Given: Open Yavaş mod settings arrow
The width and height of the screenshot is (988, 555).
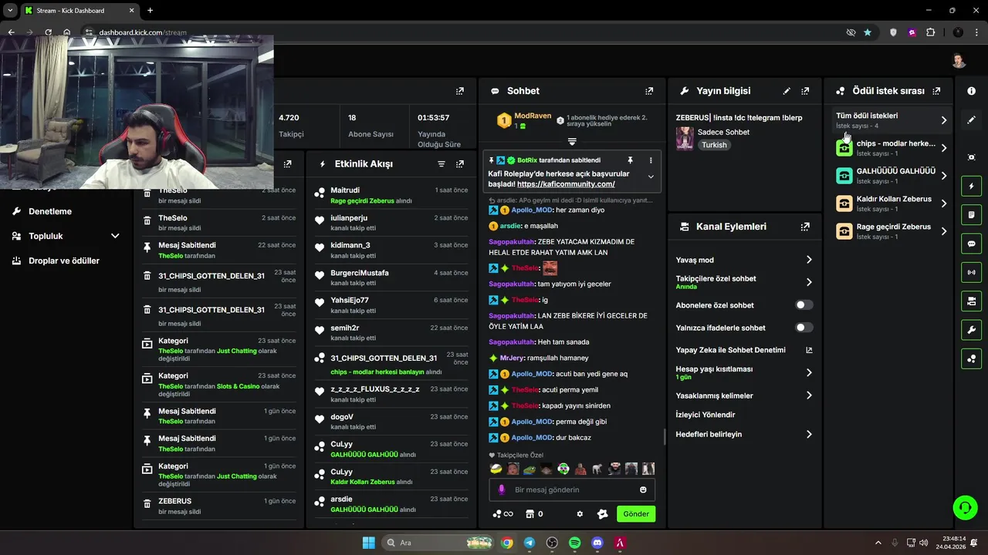Looking at the screenshot, I should (809, 260).
